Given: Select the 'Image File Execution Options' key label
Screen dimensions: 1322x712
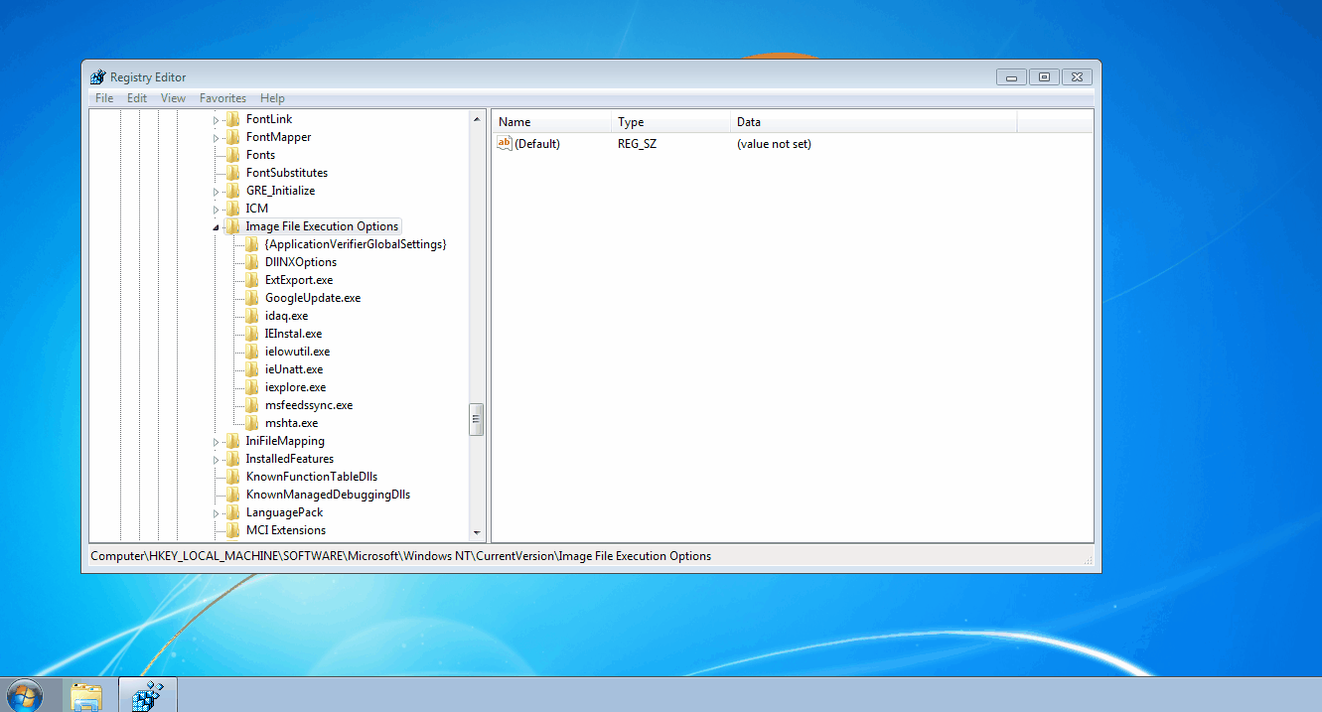Looking at the screenshot, I should [x=322, y=226].
